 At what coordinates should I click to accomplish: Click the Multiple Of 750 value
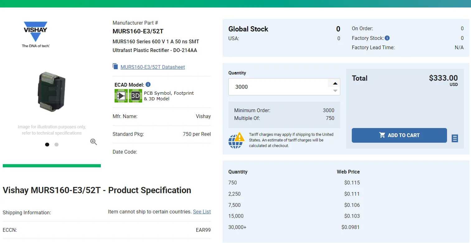330,118
